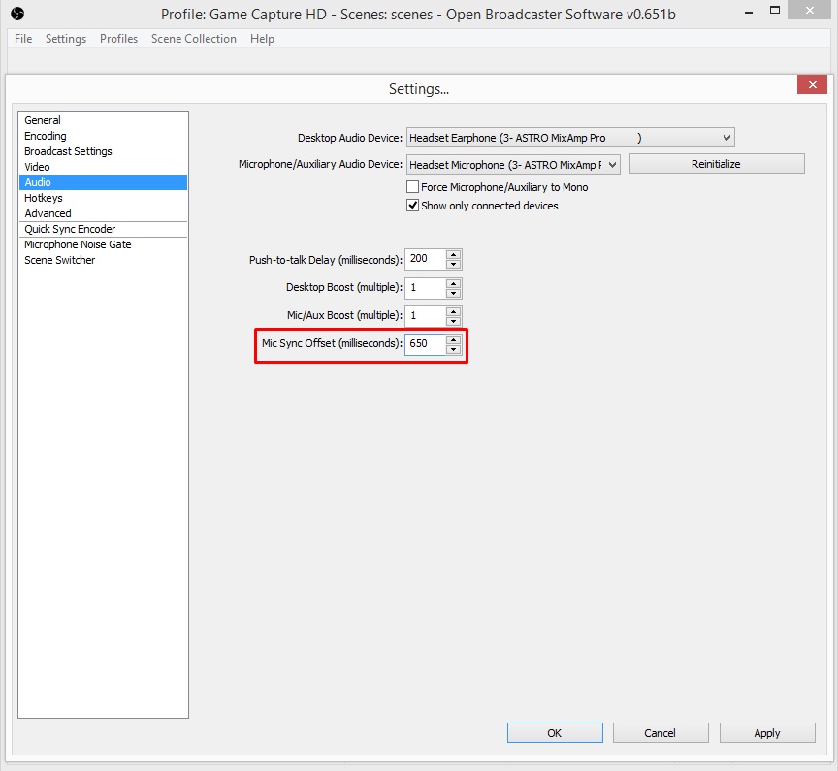The image size is (838, 771).
Task: Open the Profiles menu
Action: click(x=118, y=39)
